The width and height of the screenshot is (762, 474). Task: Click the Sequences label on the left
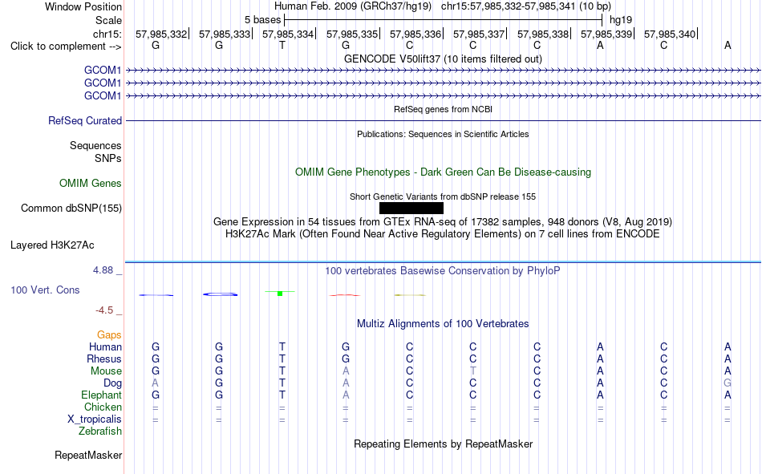pos(95,145)
